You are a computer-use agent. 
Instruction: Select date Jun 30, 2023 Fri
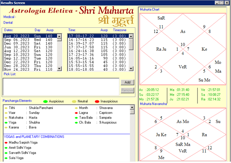(x=30, y=47)
